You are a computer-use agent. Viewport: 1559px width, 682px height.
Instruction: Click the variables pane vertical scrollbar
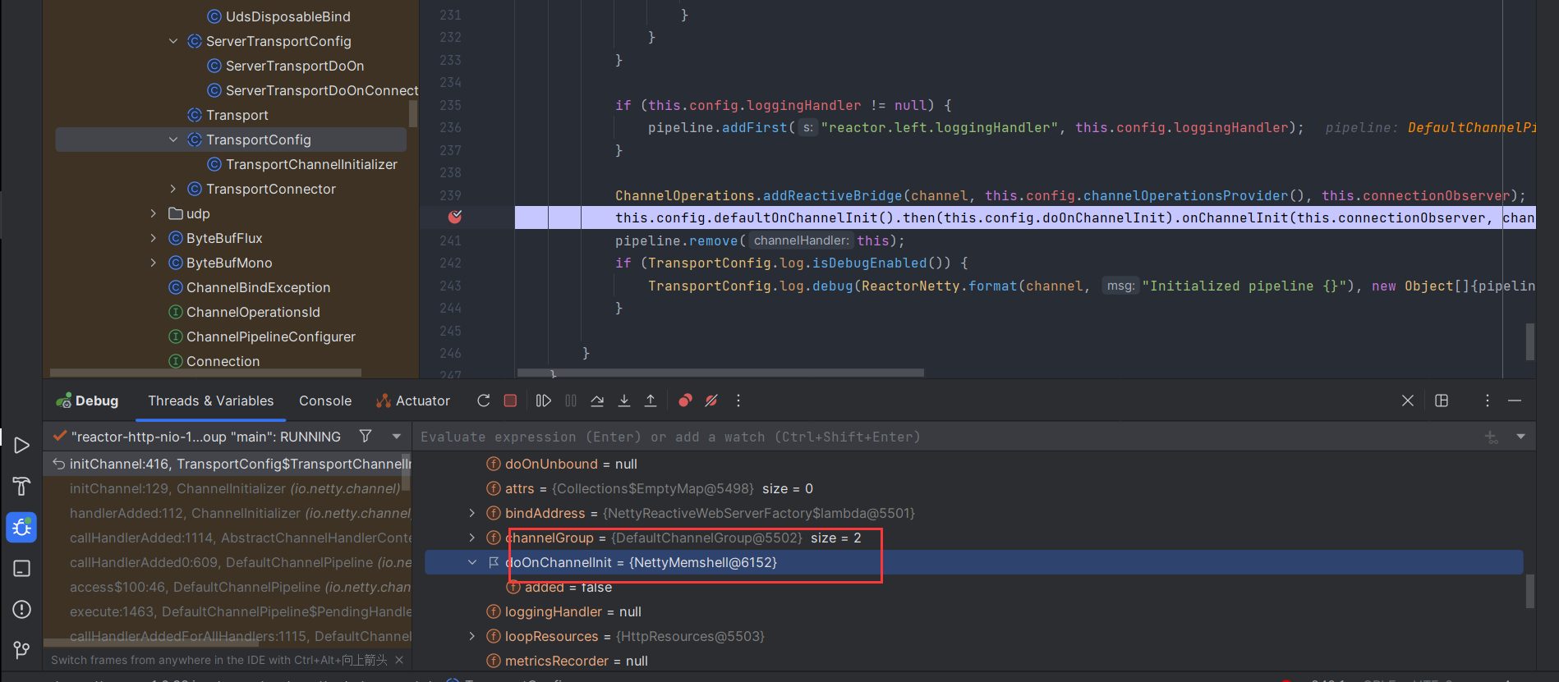pos(1530,591)
